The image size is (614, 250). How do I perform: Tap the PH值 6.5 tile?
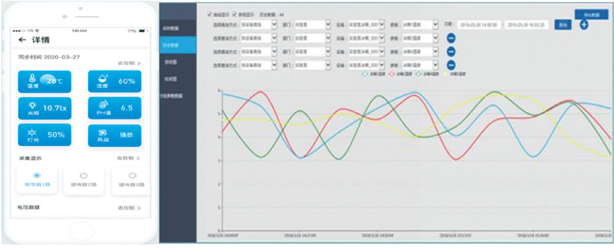pyautogui.click(x=114, y=108)
